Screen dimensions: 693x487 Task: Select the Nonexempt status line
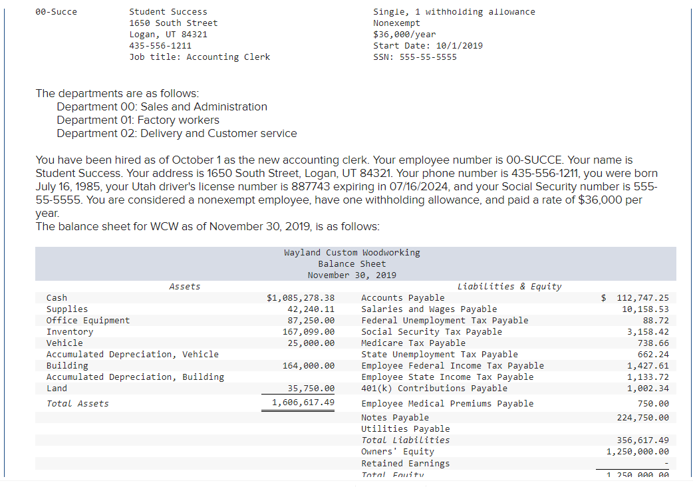click(x=396, y=23)
